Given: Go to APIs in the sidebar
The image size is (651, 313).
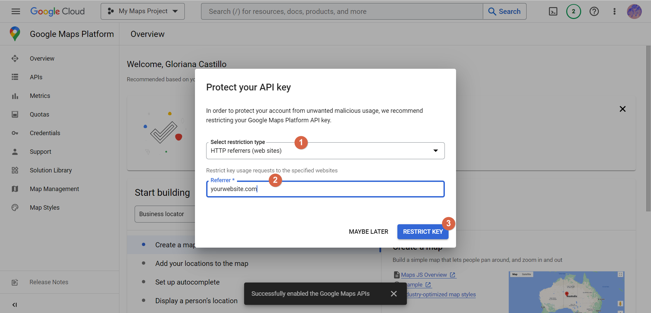Looking at the screenshot, I should 36,77.
